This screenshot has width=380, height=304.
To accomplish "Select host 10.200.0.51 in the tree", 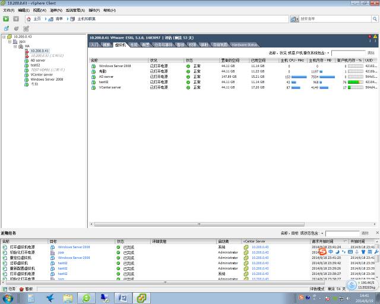I will click(x=47, y=56).
